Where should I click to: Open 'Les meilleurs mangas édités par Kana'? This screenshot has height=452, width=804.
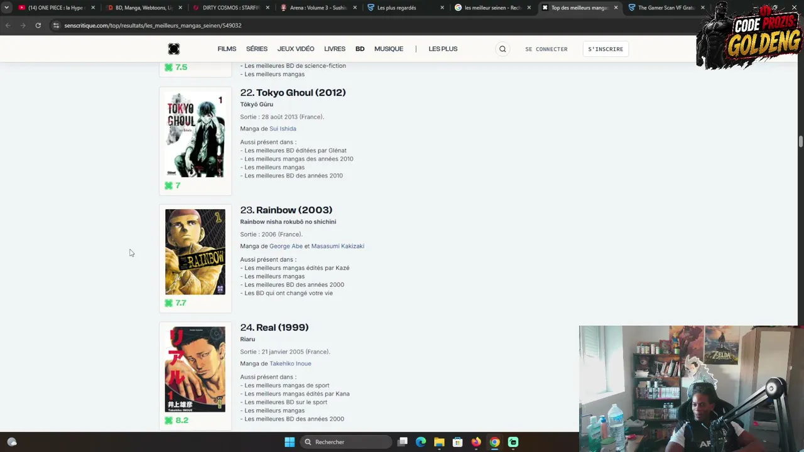(297, 394)
